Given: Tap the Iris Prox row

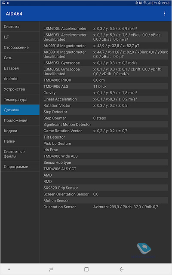Looking at the screenshot, I should 106,150.
